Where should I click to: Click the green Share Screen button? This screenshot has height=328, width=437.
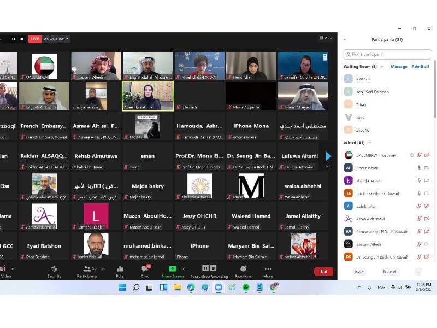tap(173, 271)
